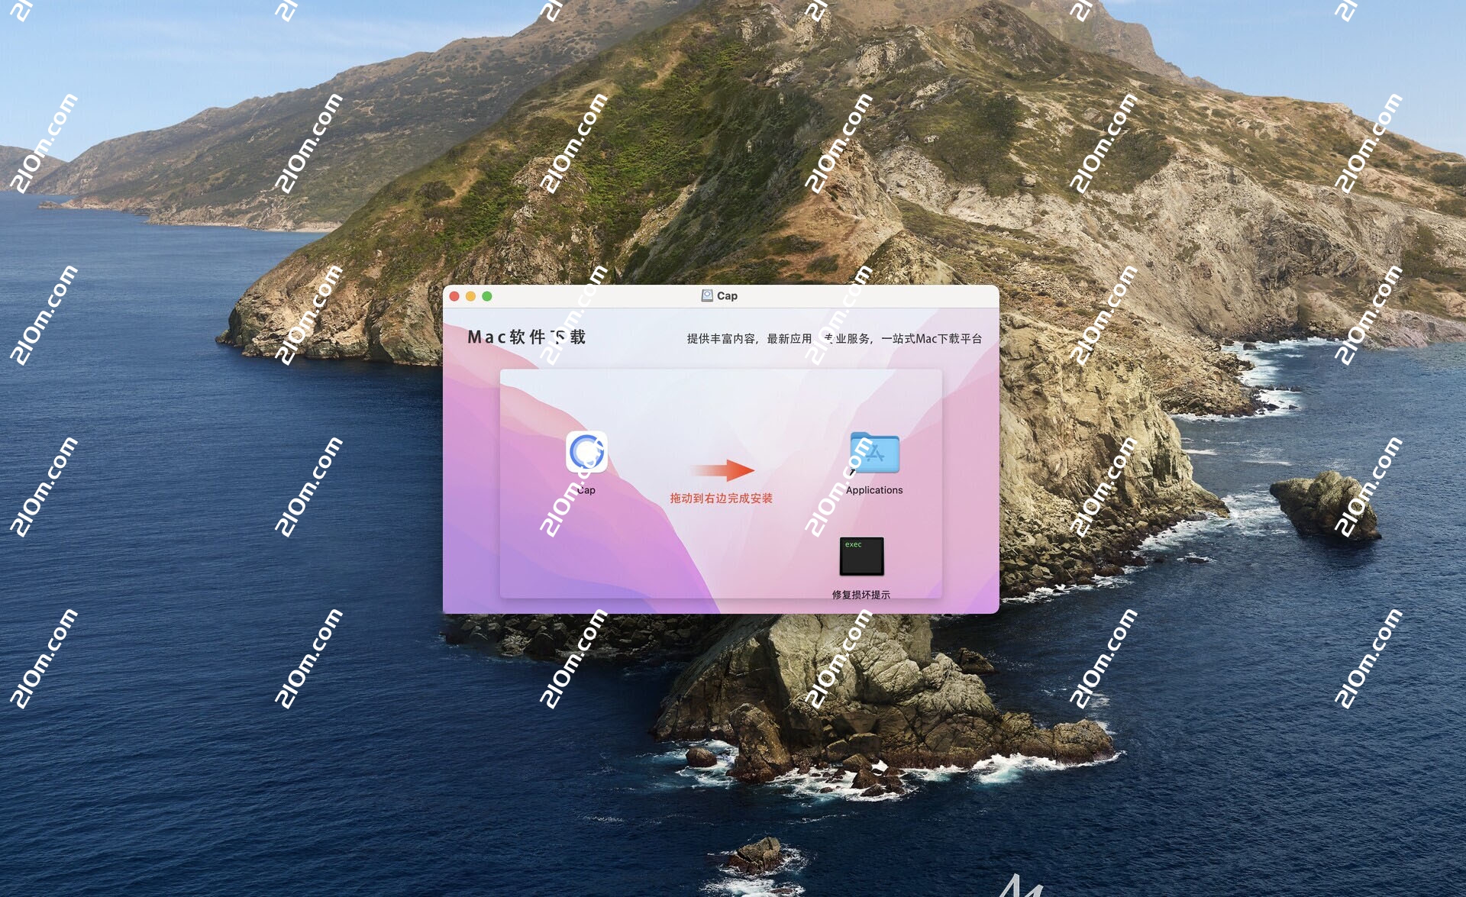The width and height of the screenshot is (1466, 897).
Task: Click the '修复损坏提示' file label
Action: [861, 595]
